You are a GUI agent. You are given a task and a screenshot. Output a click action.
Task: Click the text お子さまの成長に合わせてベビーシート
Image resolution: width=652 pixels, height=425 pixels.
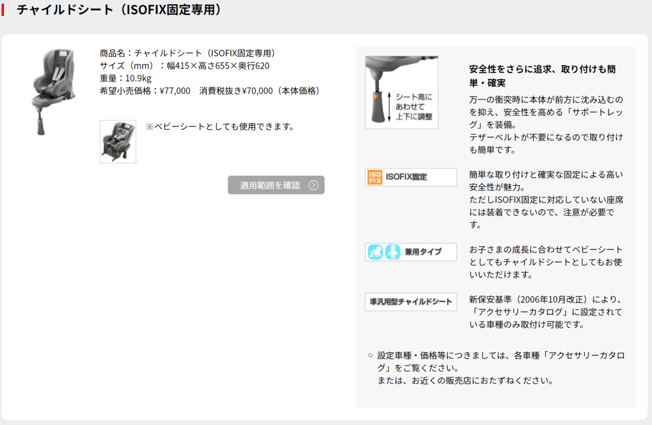coord(546,249)
